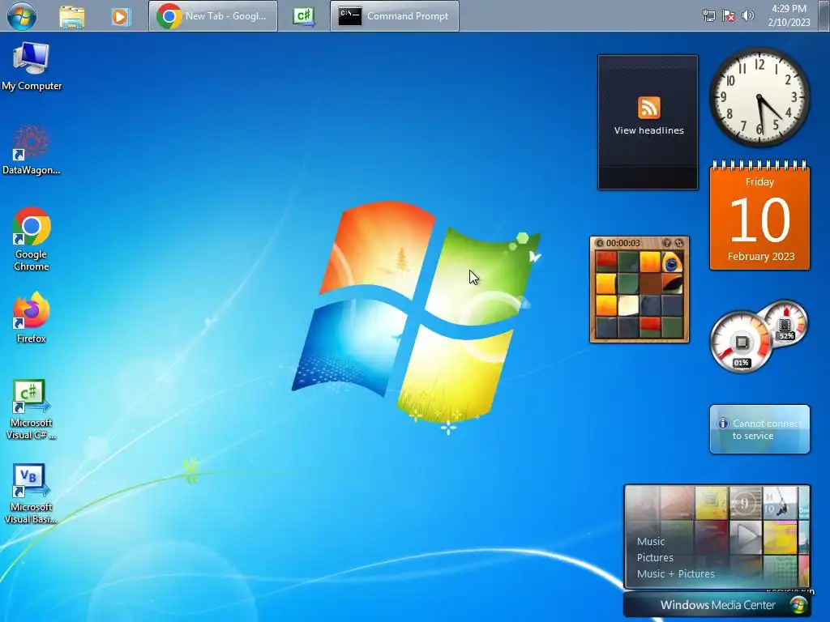Open the pinned Visual C# taskbar icon
Screen dimensions: 830x622
point(304,16)
